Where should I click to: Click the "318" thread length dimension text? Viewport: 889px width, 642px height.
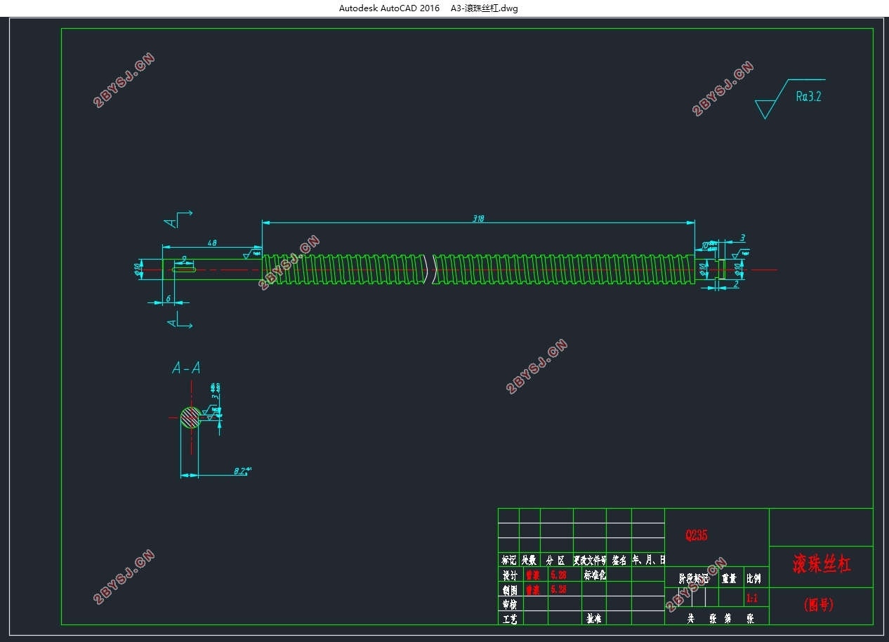point(479,218)
